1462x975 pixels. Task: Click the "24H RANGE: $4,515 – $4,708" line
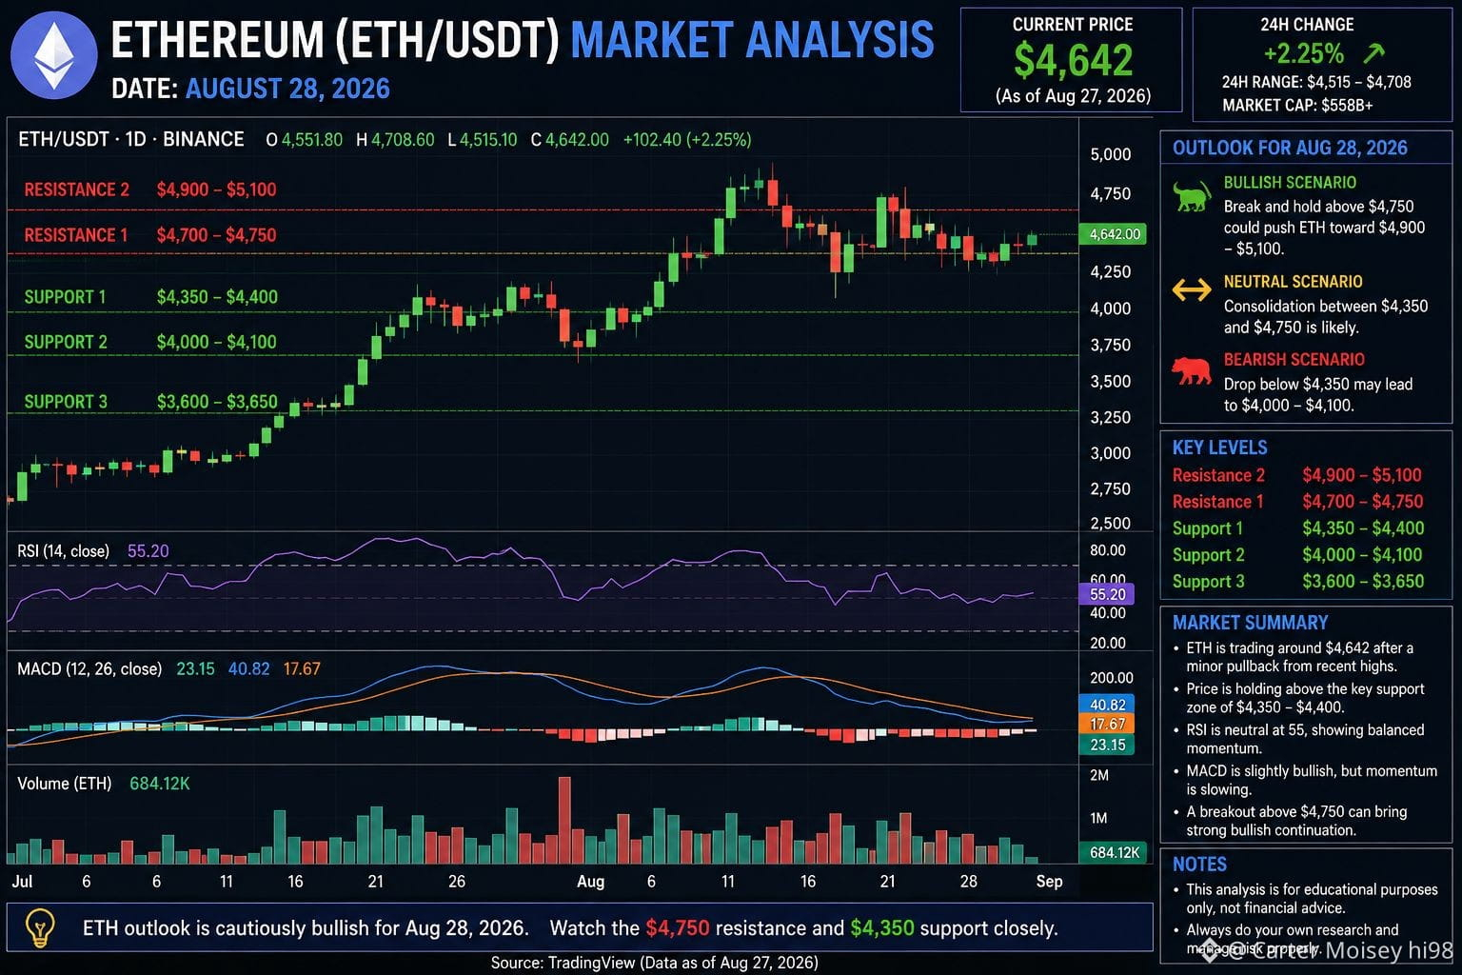(1316, 82)
